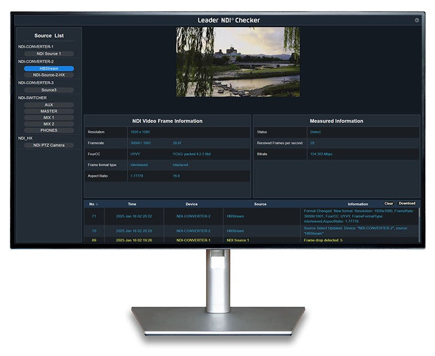Viewport: 435px width, 356px height.
Task: Click the Source column header
Action: tap(260, 204)
